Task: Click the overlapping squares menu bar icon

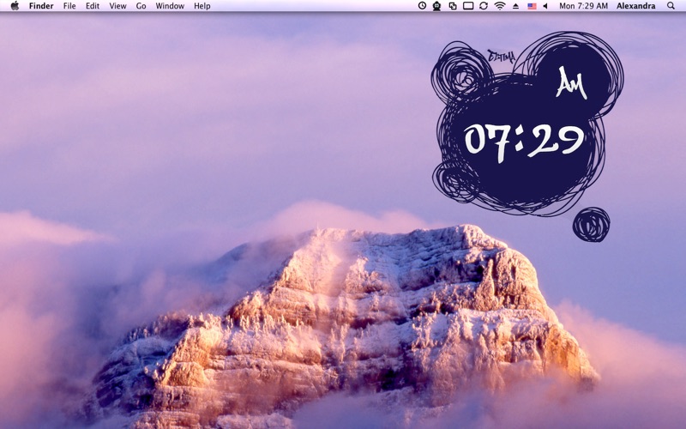Action: click(453, 6)
